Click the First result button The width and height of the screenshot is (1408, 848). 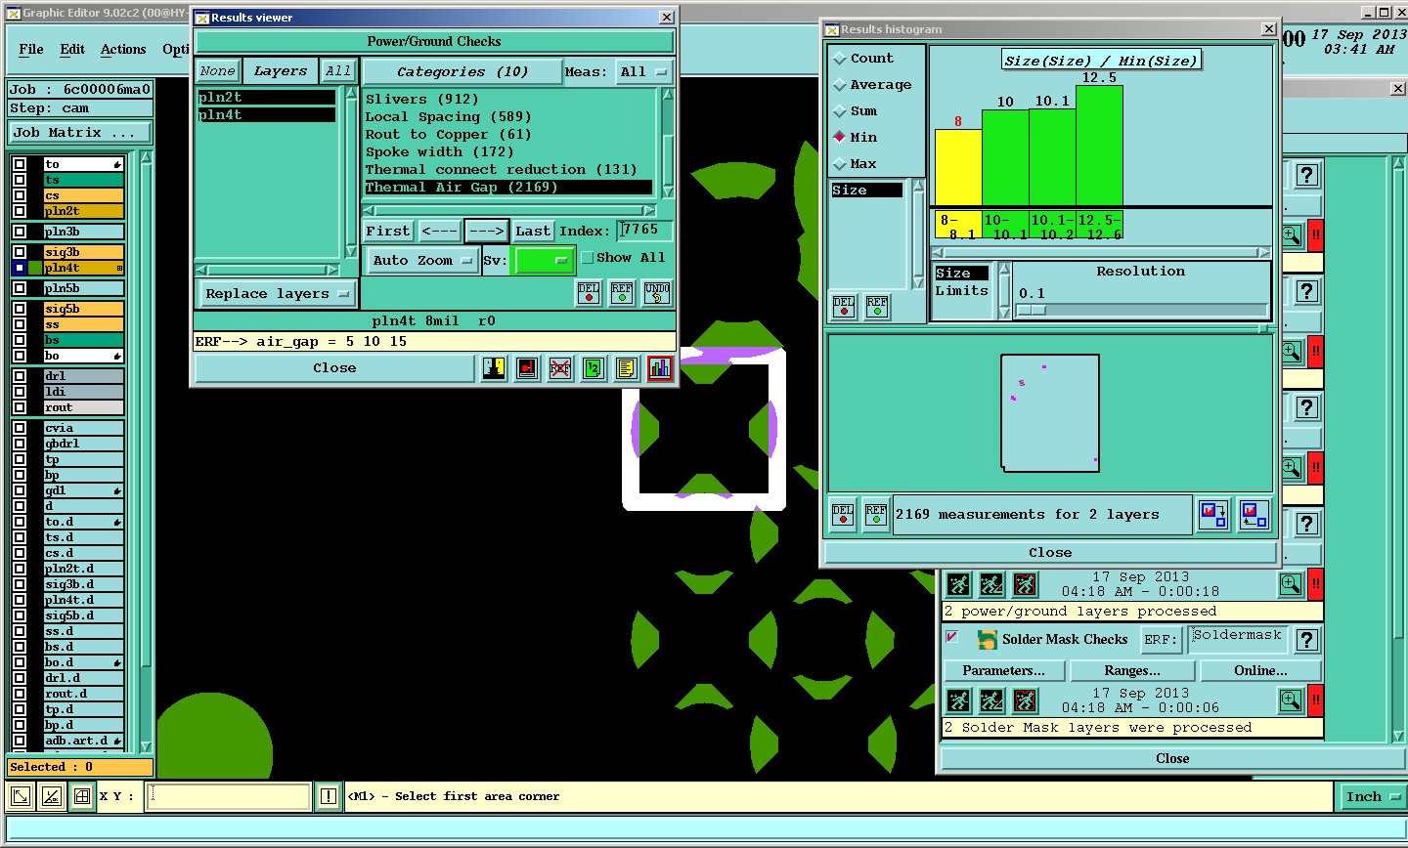[x=387, y=232]
